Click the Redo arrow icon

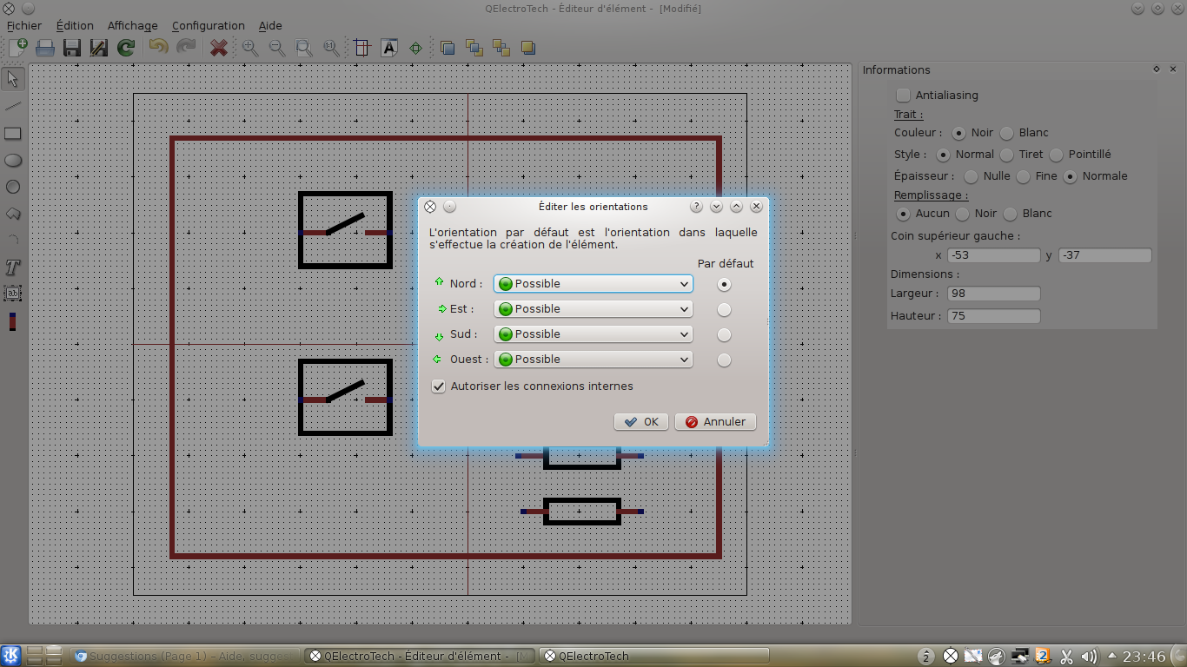pos(185,48)
